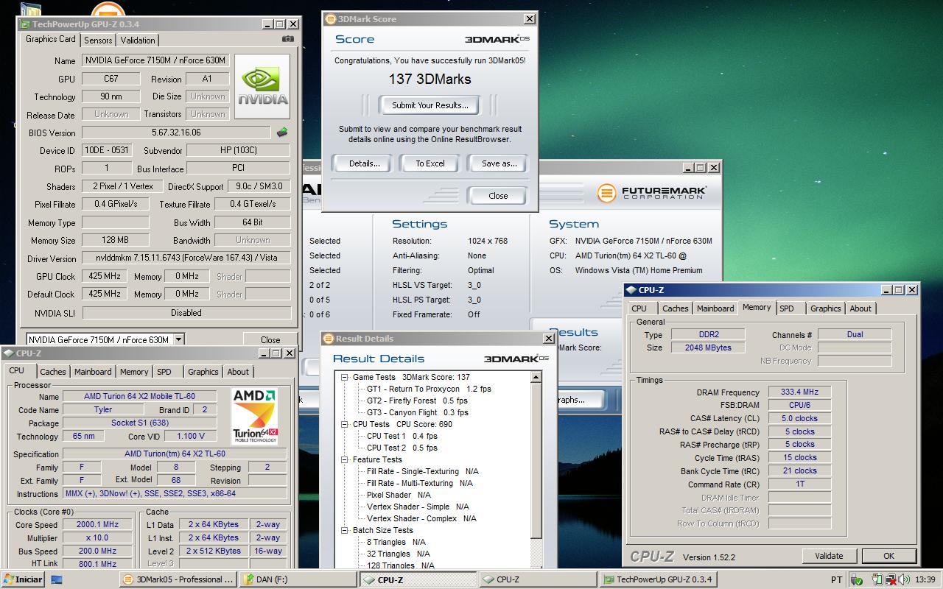Select CPU Test 2 row

pos(402,448)
